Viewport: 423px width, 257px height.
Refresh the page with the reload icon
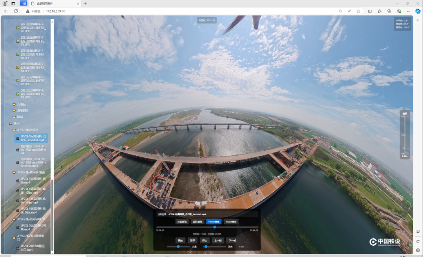[16, 11]
